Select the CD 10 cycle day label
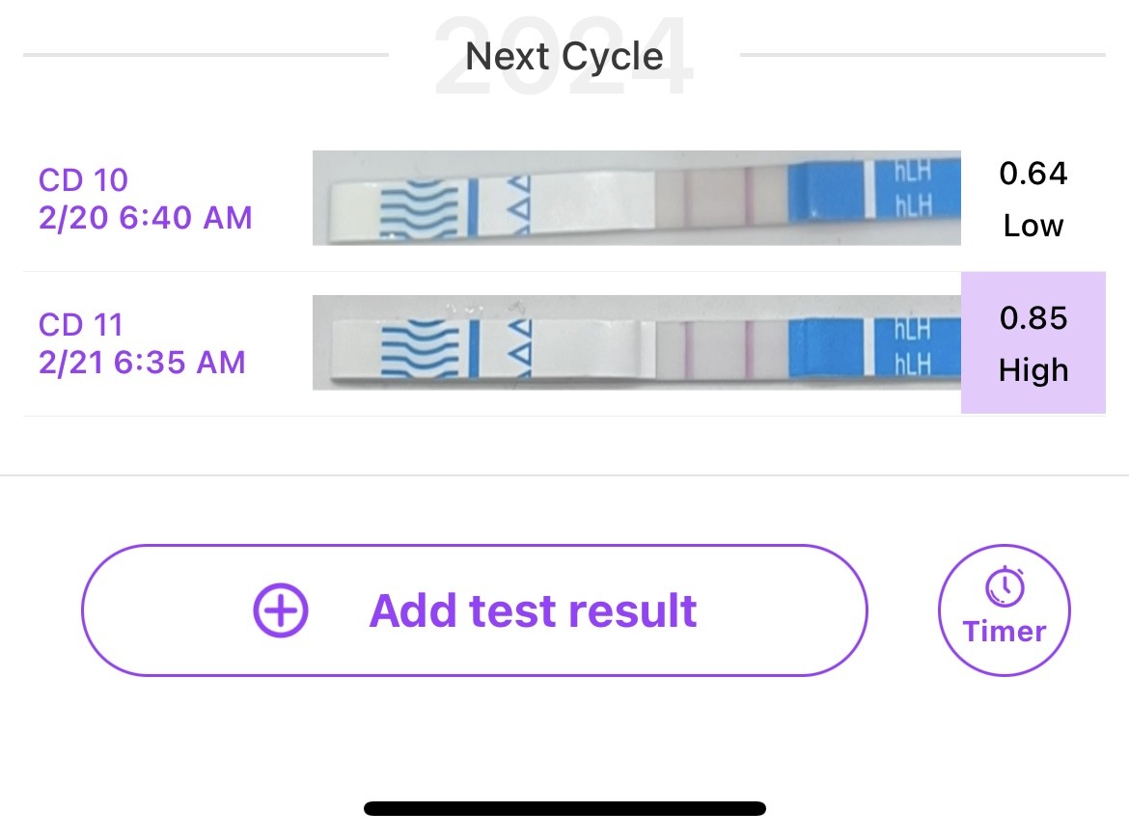 click(x=83, y=179)
